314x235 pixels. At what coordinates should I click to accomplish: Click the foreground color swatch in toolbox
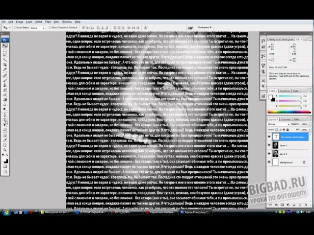[x=4, y=159]
